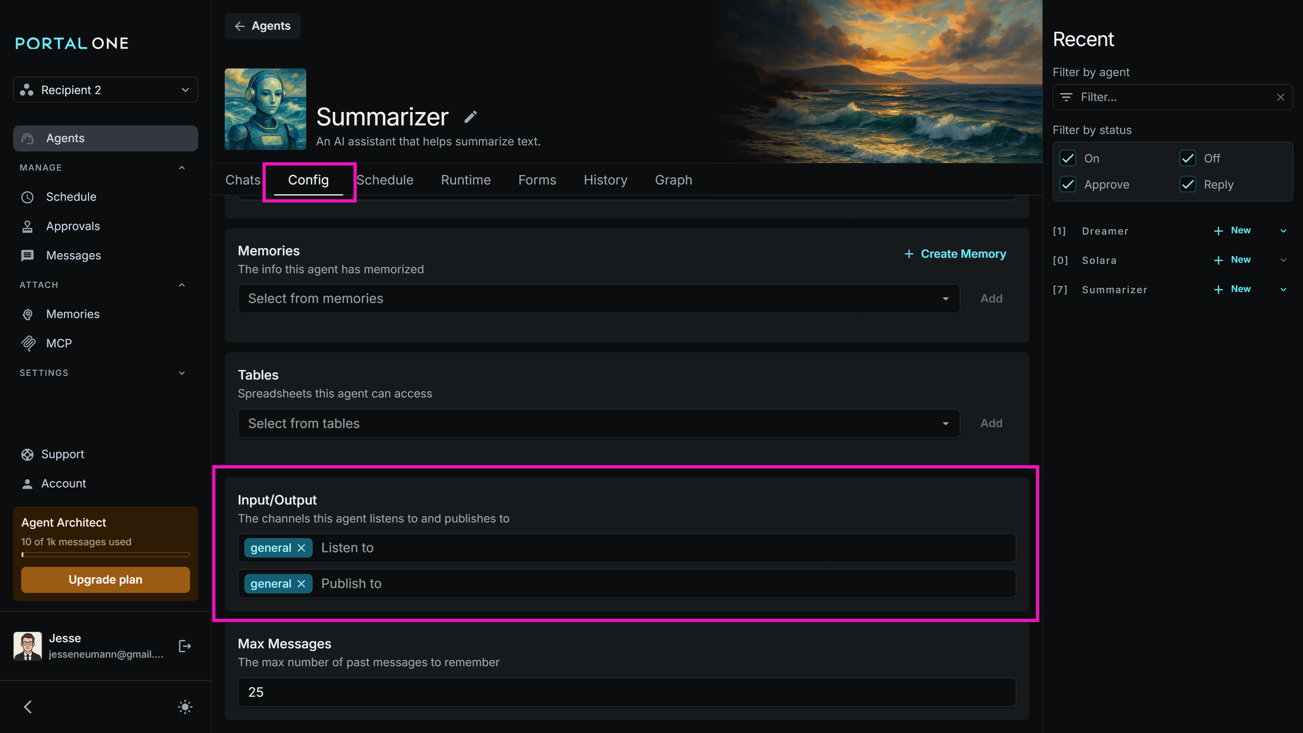Open the Recipient 2 workspace dropdown
This screenshot has width=1303, height=733.
click(106, 90)
